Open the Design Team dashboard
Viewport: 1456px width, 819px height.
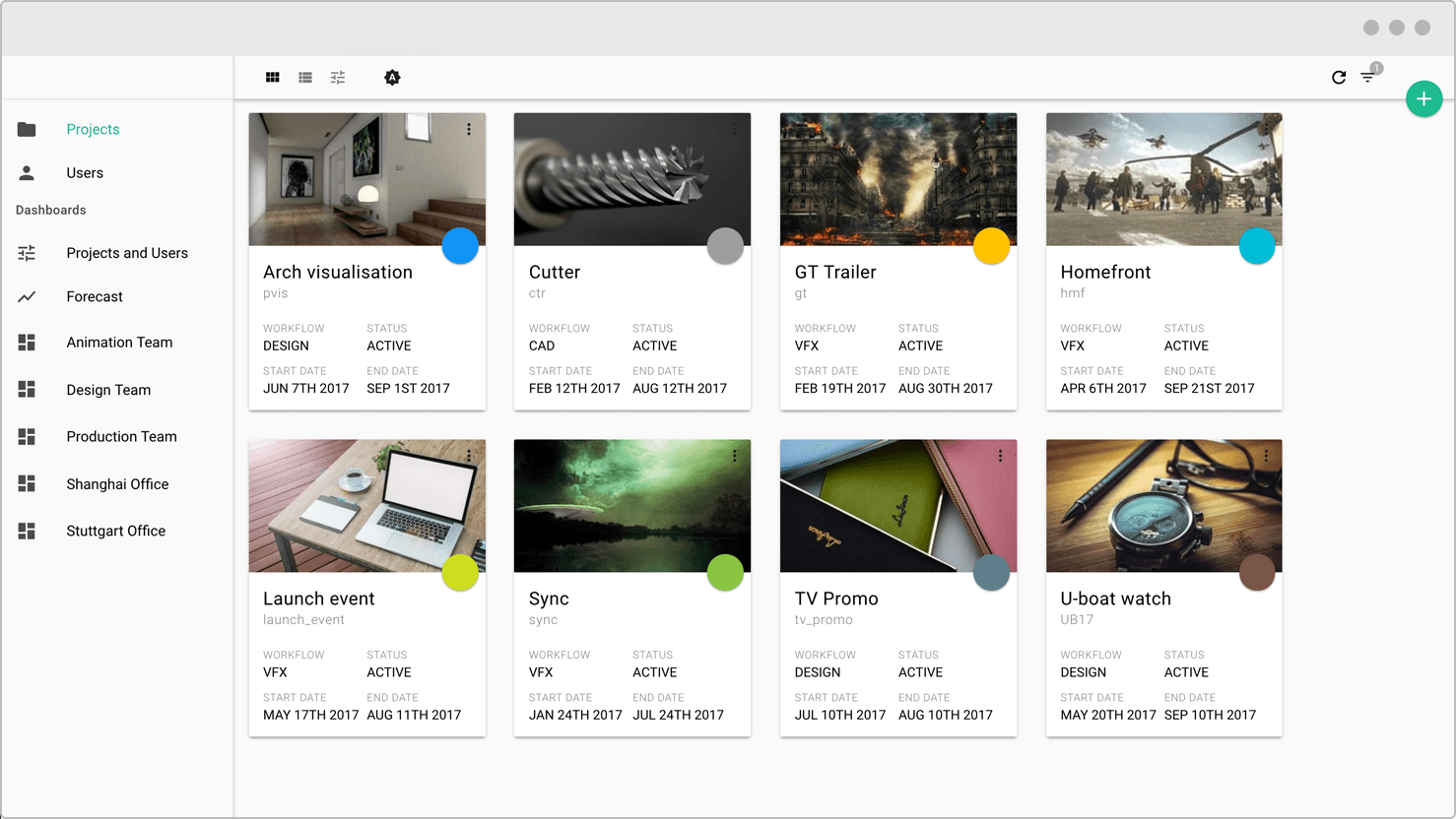click(108, 390)
